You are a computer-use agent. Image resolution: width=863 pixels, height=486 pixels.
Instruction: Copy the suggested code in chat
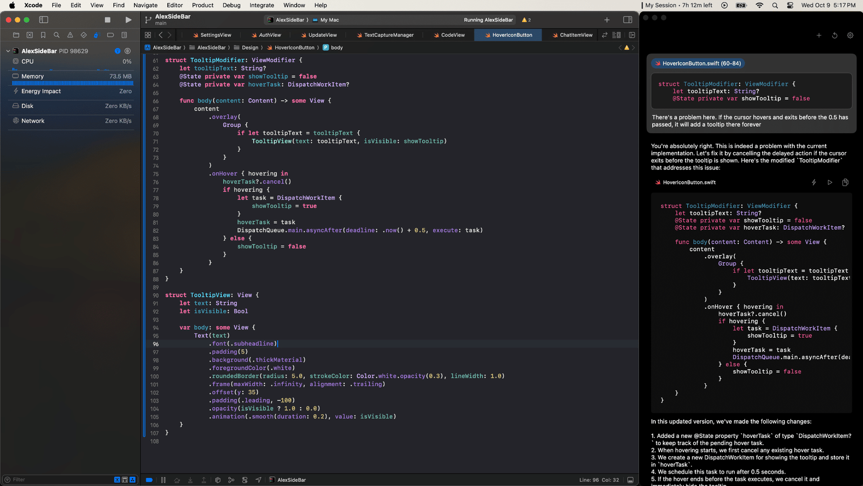845,182
